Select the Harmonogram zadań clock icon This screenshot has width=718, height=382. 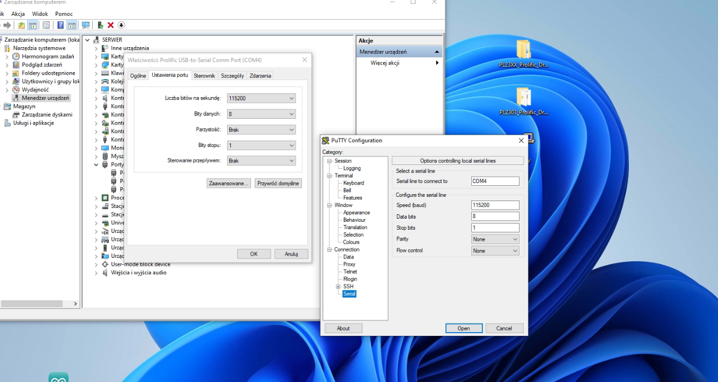(x=16, y=56)
